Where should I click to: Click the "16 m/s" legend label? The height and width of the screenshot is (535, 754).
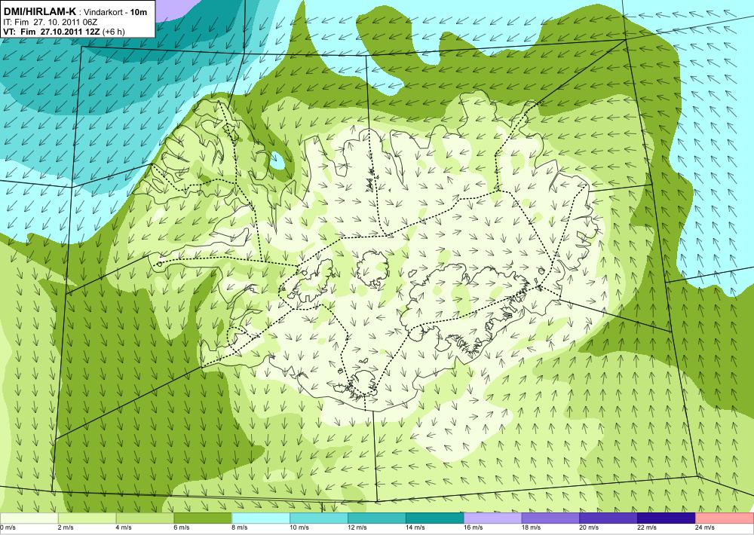pyautogui.click(x=473, y=527)
